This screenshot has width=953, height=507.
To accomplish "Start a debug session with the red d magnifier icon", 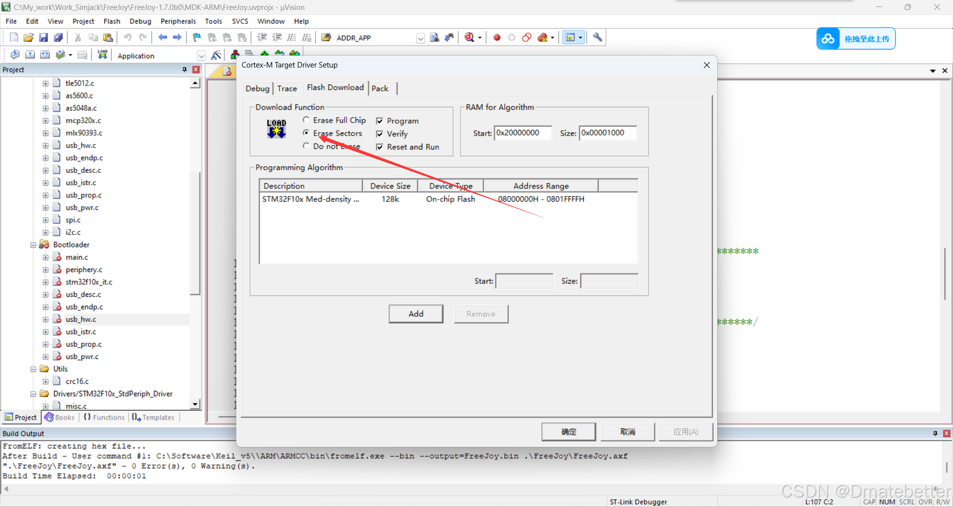I will pyautogui.click(x=470, y=37).
